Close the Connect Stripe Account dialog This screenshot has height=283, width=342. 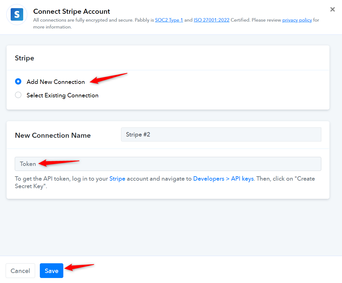pos(332,9)
